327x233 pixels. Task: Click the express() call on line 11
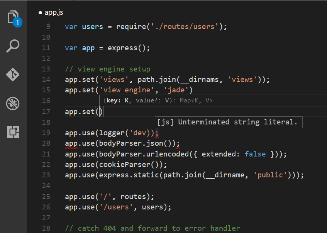click(126, 48)
